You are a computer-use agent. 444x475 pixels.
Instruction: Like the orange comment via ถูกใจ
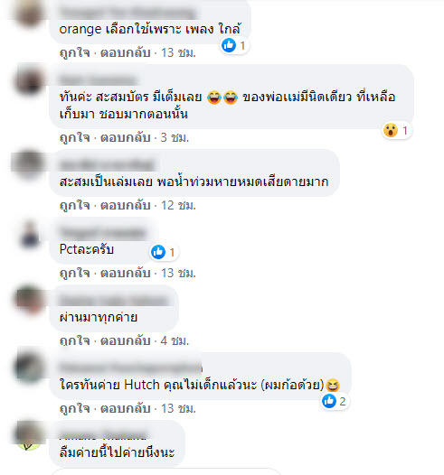click(x=75, y=52)
